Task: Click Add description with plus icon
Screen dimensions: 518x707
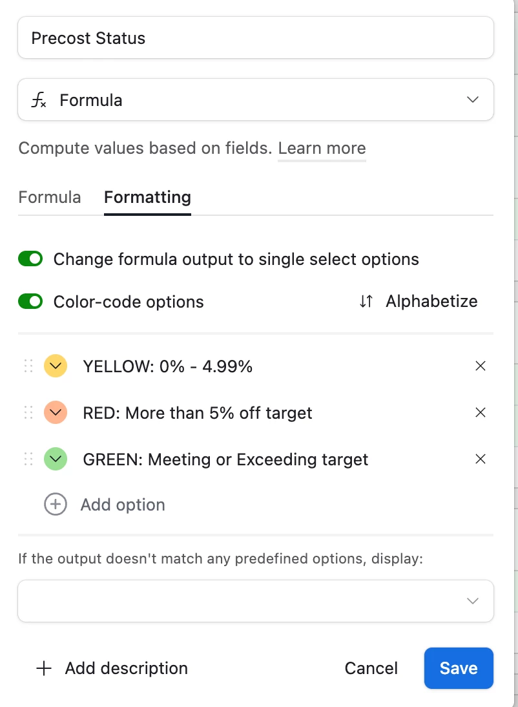Action: (112, 668)
